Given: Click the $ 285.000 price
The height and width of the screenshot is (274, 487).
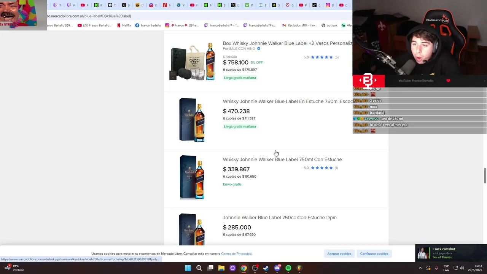Looking at the screenshot, I should point(237,227).
